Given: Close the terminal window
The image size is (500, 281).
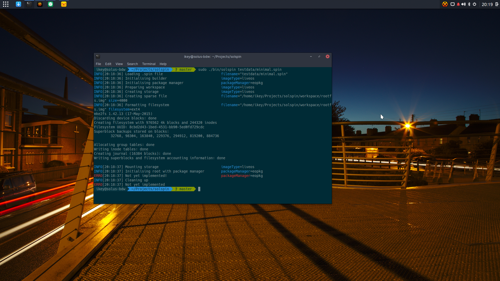Looking at the screenshot, I should tap(328, 56).
